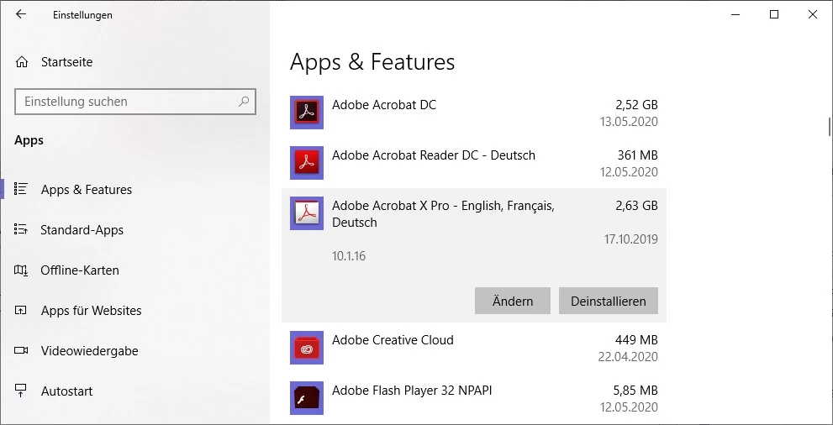Image resolution: width=833 pixels, height=425 pixels.
Task: Click the Standard-Apps sidebar icon
Action: point(21,229)
